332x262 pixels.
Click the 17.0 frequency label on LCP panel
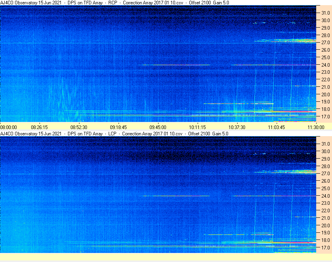pos(325,247)
